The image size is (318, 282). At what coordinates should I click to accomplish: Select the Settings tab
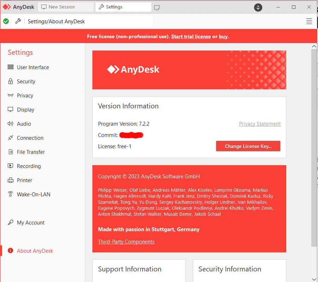pyautogui.click(x=123, y=7)
